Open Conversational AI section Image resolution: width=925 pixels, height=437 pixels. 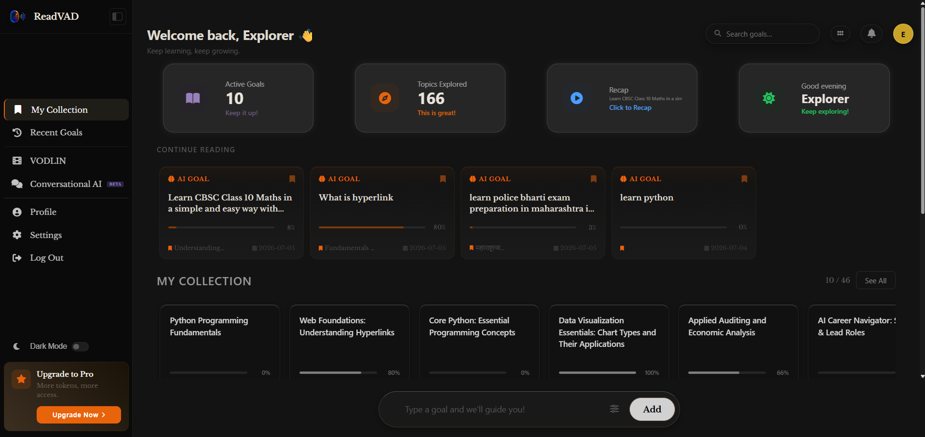point(67,184)
